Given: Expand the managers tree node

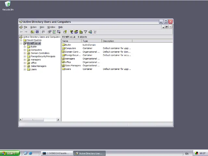Looking at the screenshot, I should click(25, 60).
